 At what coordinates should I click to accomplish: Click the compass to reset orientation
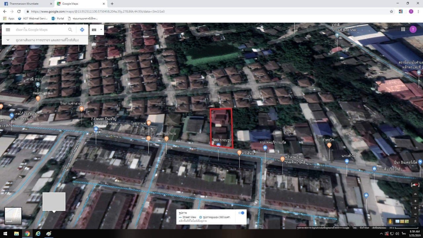point(415,184)
